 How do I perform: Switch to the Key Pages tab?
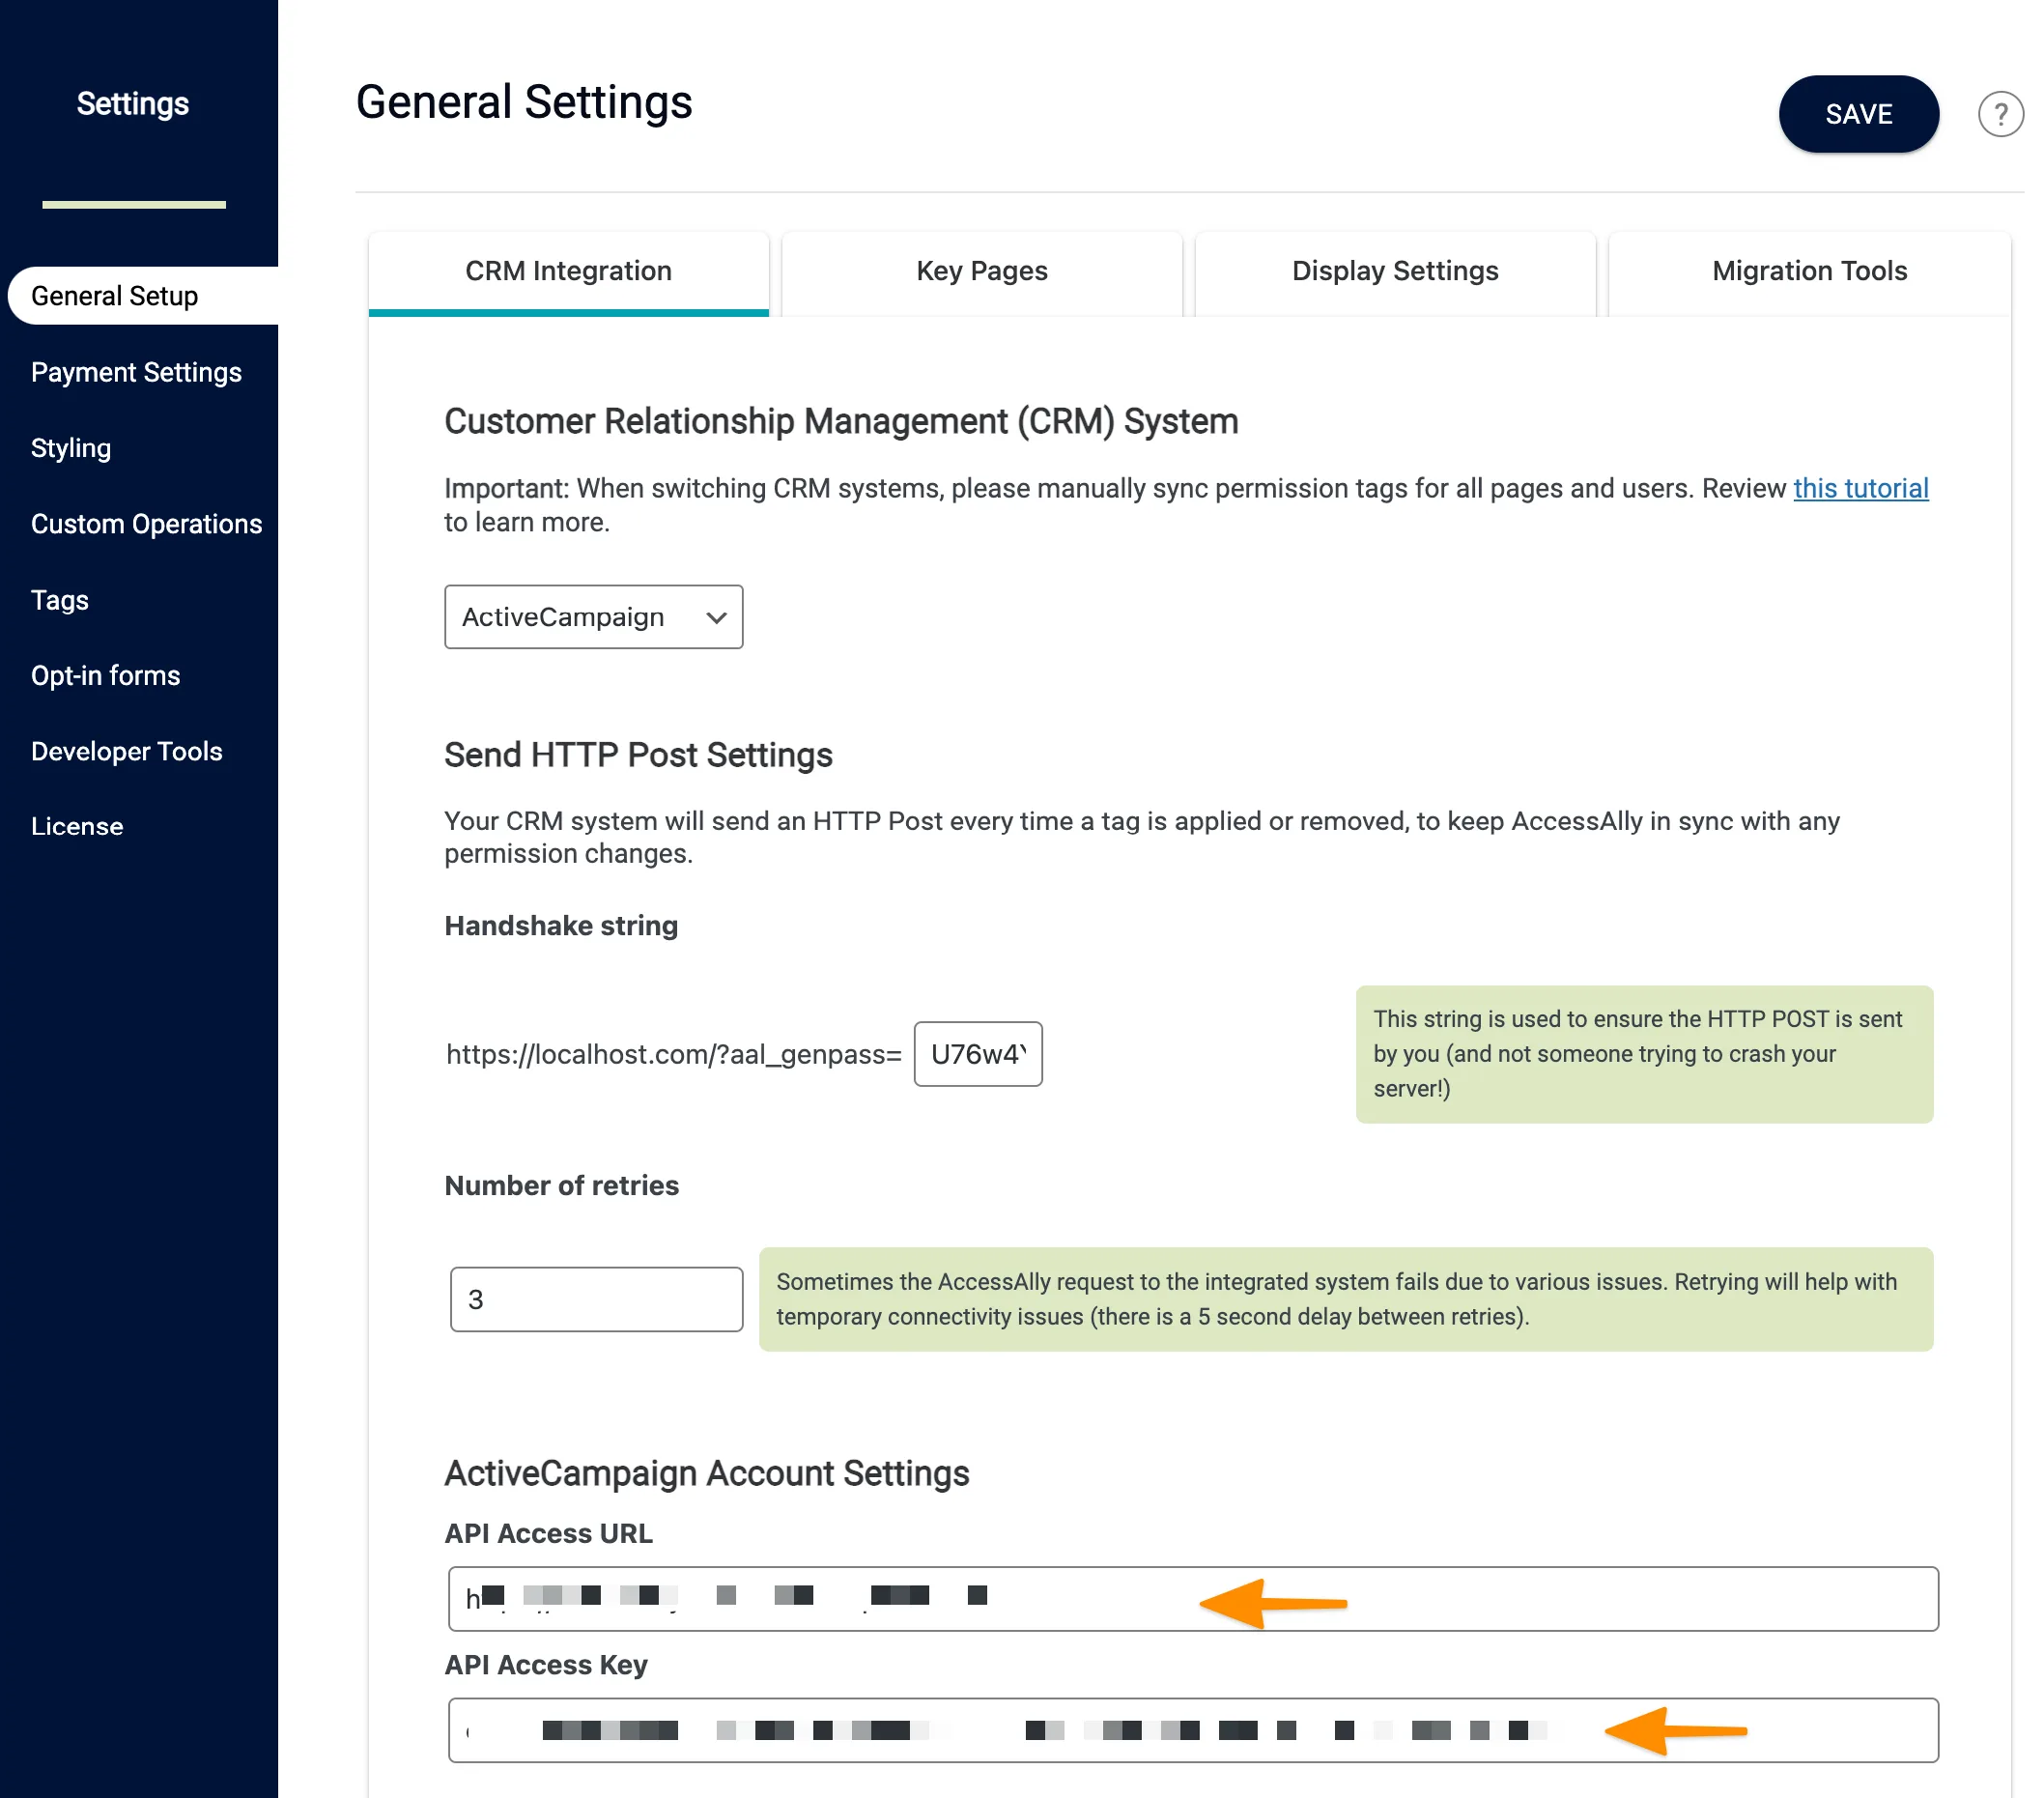tap(981, 271)
